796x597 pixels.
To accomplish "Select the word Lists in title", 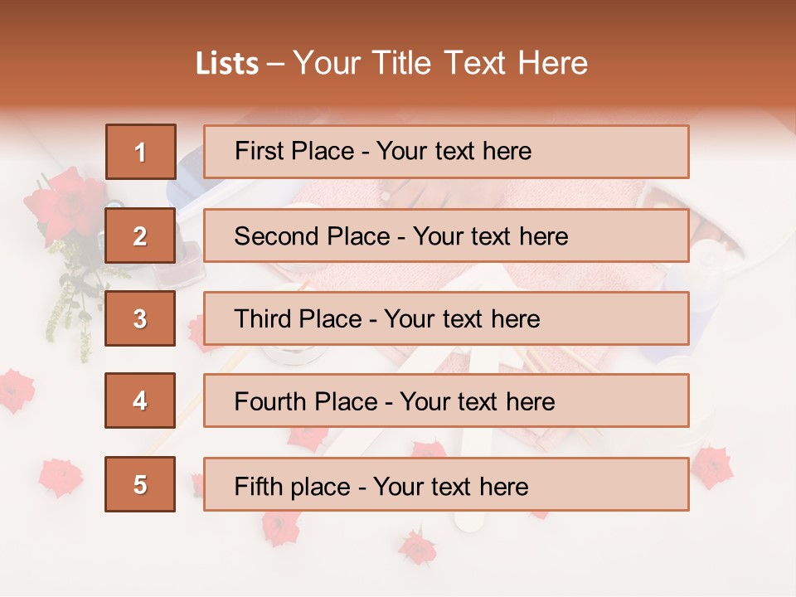I will coord(227,64).
